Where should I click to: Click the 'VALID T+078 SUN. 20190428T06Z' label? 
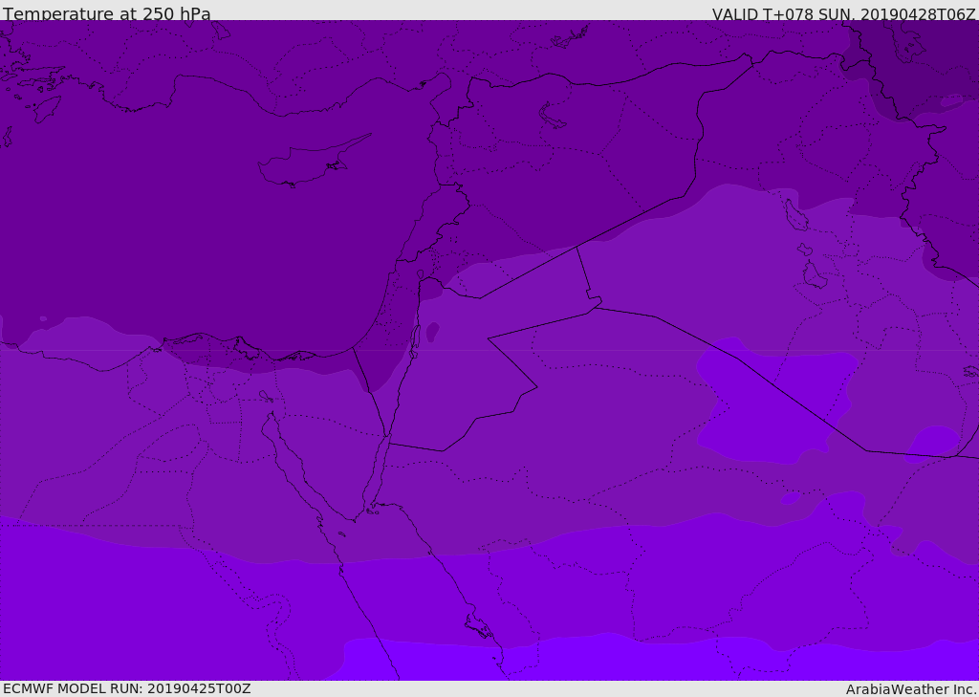(x=843, y=14)
